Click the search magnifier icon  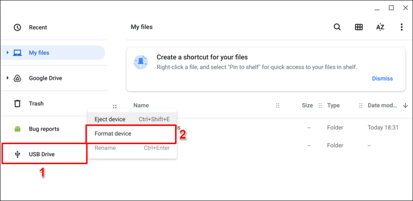point(337,27)
